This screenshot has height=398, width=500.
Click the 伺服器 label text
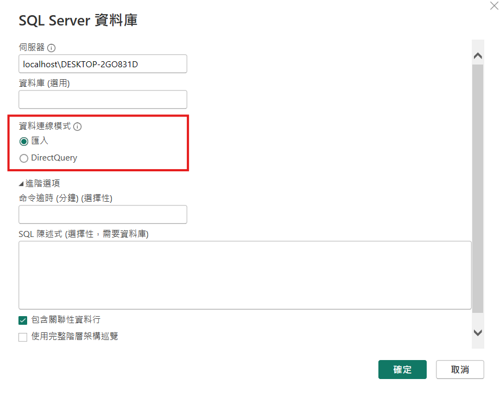31,47
